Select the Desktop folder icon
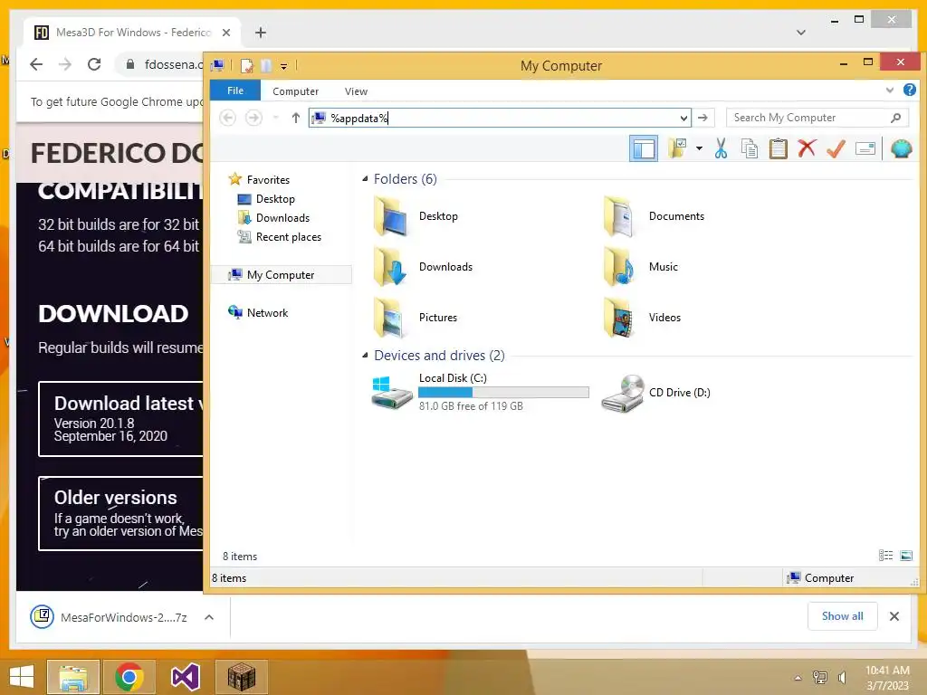Viewport: 927px width, 695px height. point(391,216)
